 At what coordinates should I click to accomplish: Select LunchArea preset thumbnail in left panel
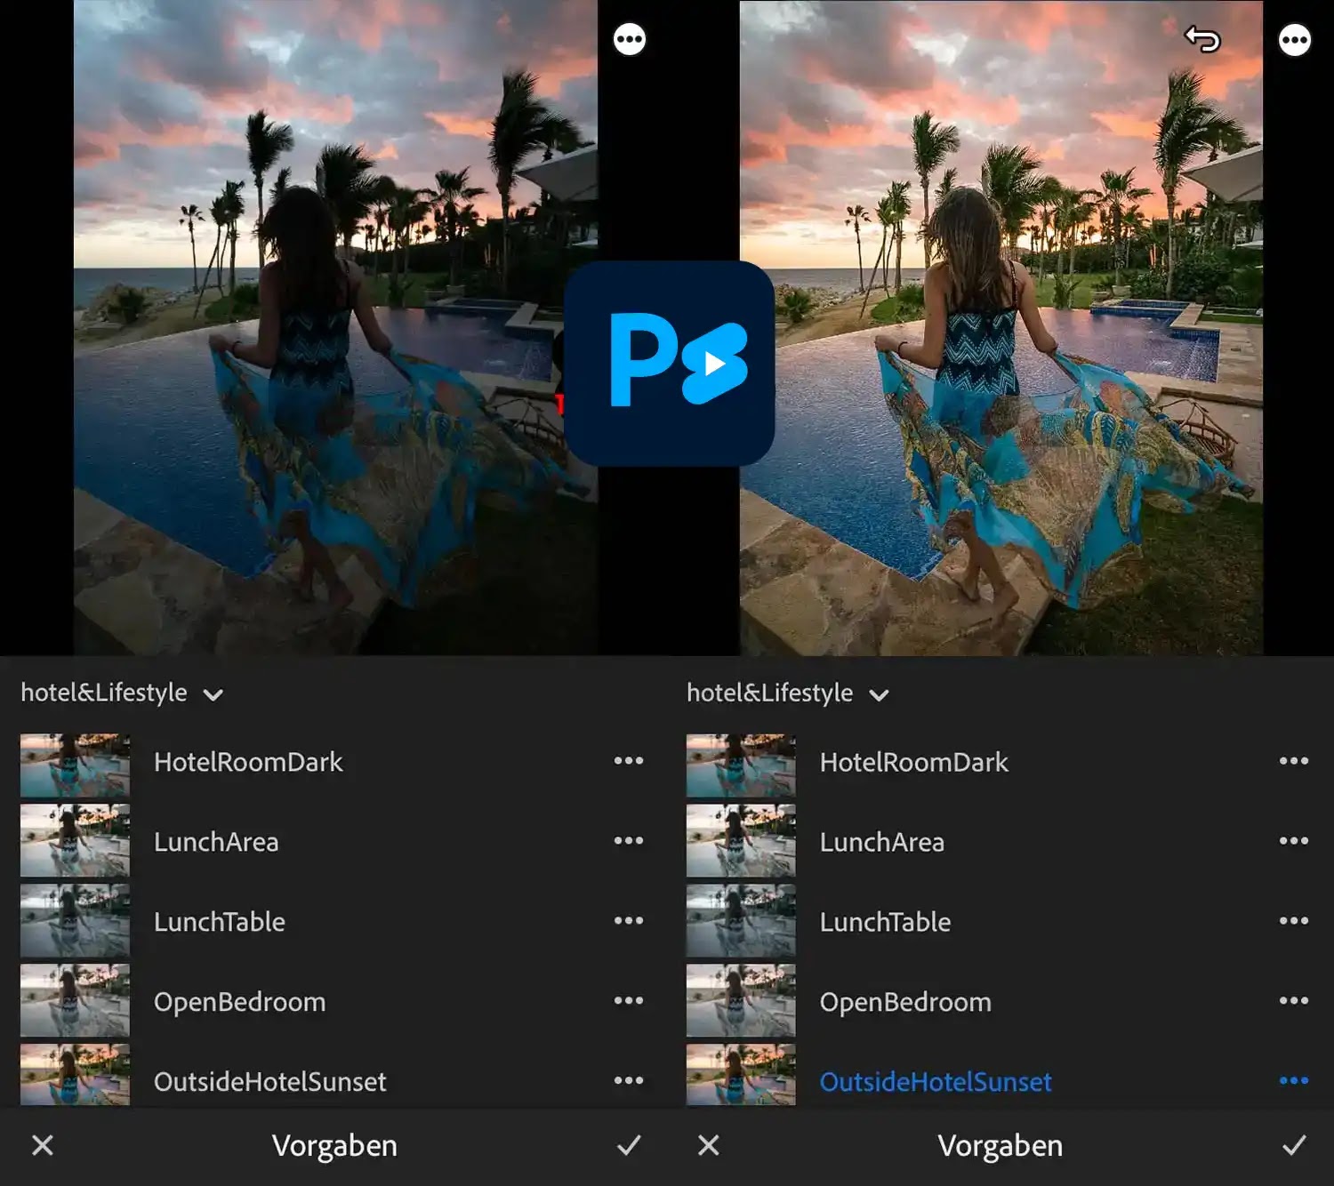75,841
